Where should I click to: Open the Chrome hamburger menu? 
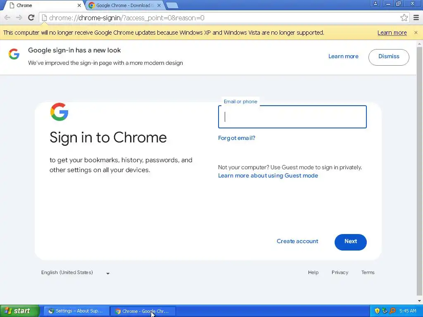click(x=416, y=18)
